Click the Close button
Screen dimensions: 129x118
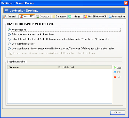118,113
